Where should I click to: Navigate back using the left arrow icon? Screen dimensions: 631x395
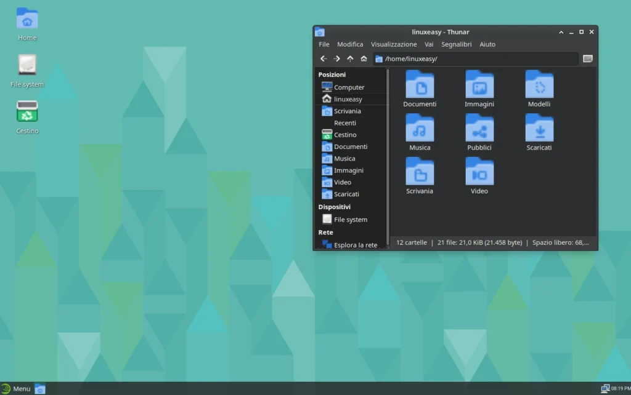[x=323, y=58]
